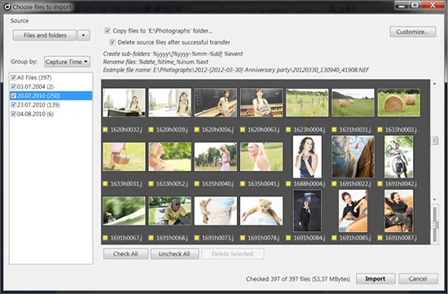Select thumbnail 1620h0039 girl raising hand
The width and height of the screenshot is (448, 294).
[169, 103]
